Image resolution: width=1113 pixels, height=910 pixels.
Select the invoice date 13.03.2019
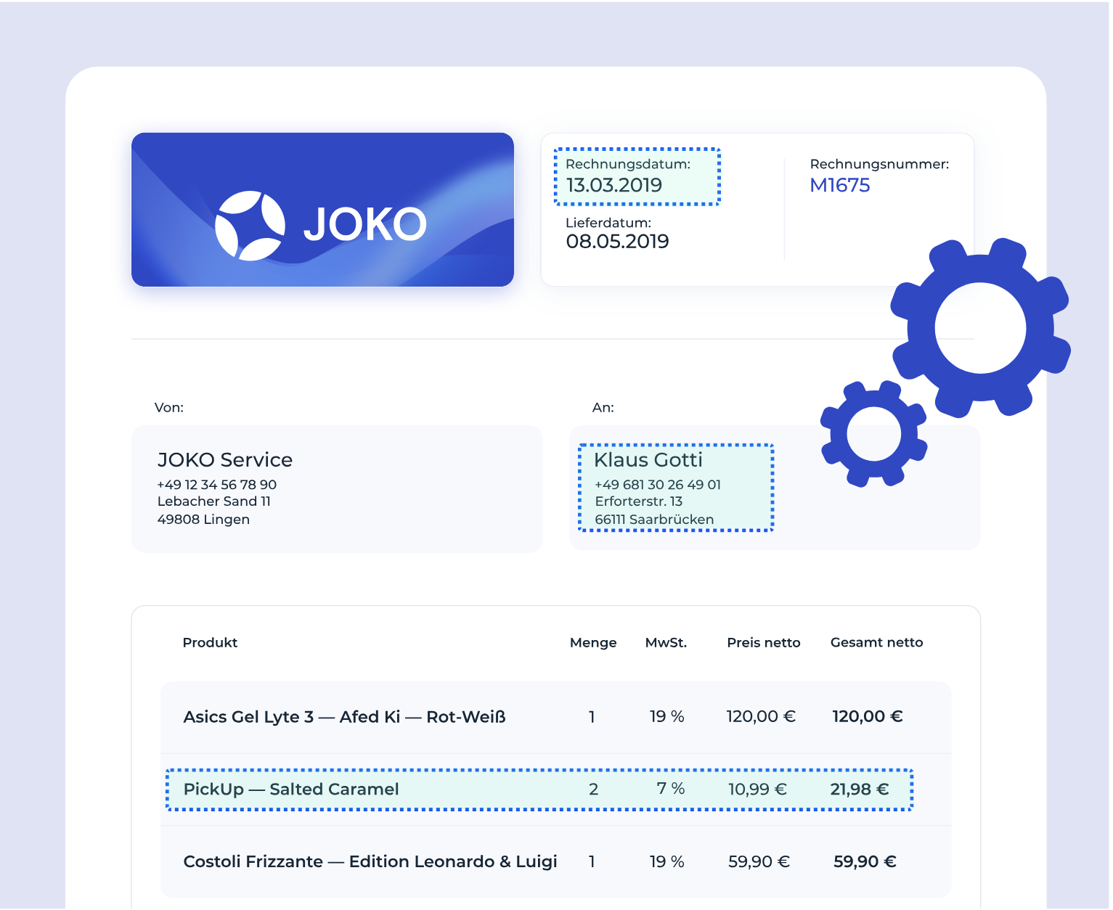tap(614, 185)
